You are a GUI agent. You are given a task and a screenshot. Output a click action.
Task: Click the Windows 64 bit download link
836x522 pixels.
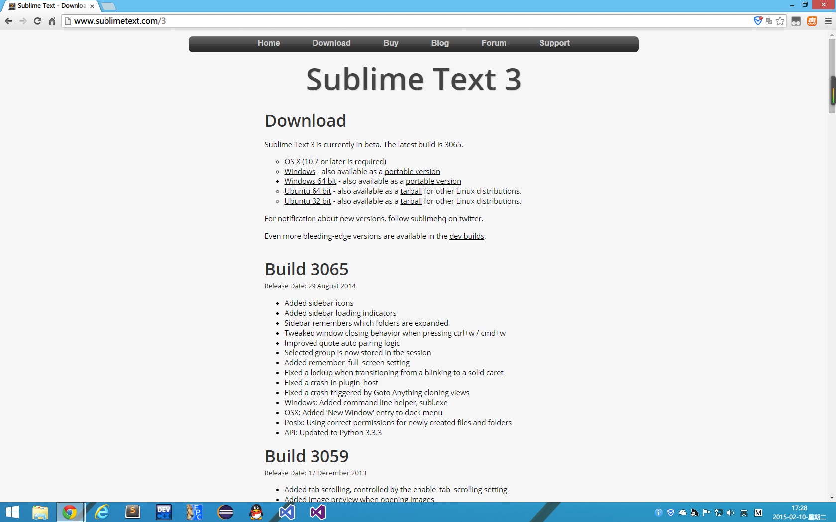pos(310,181)
